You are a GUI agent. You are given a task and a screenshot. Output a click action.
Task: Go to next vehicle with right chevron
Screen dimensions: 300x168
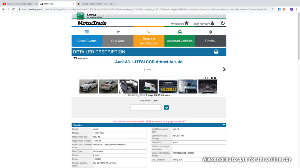tap(224, 69)
